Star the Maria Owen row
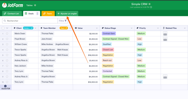Image resolution: width=188 pixels, height=99 pixels. point(7,34)
